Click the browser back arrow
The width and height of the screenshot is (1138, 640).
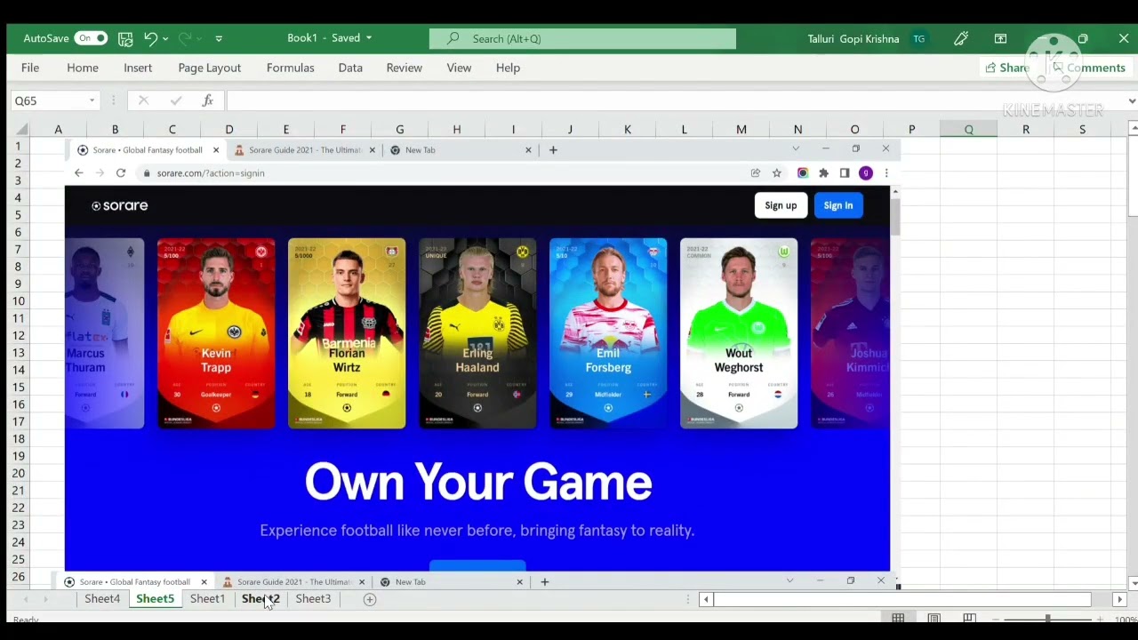pos(79,173)
